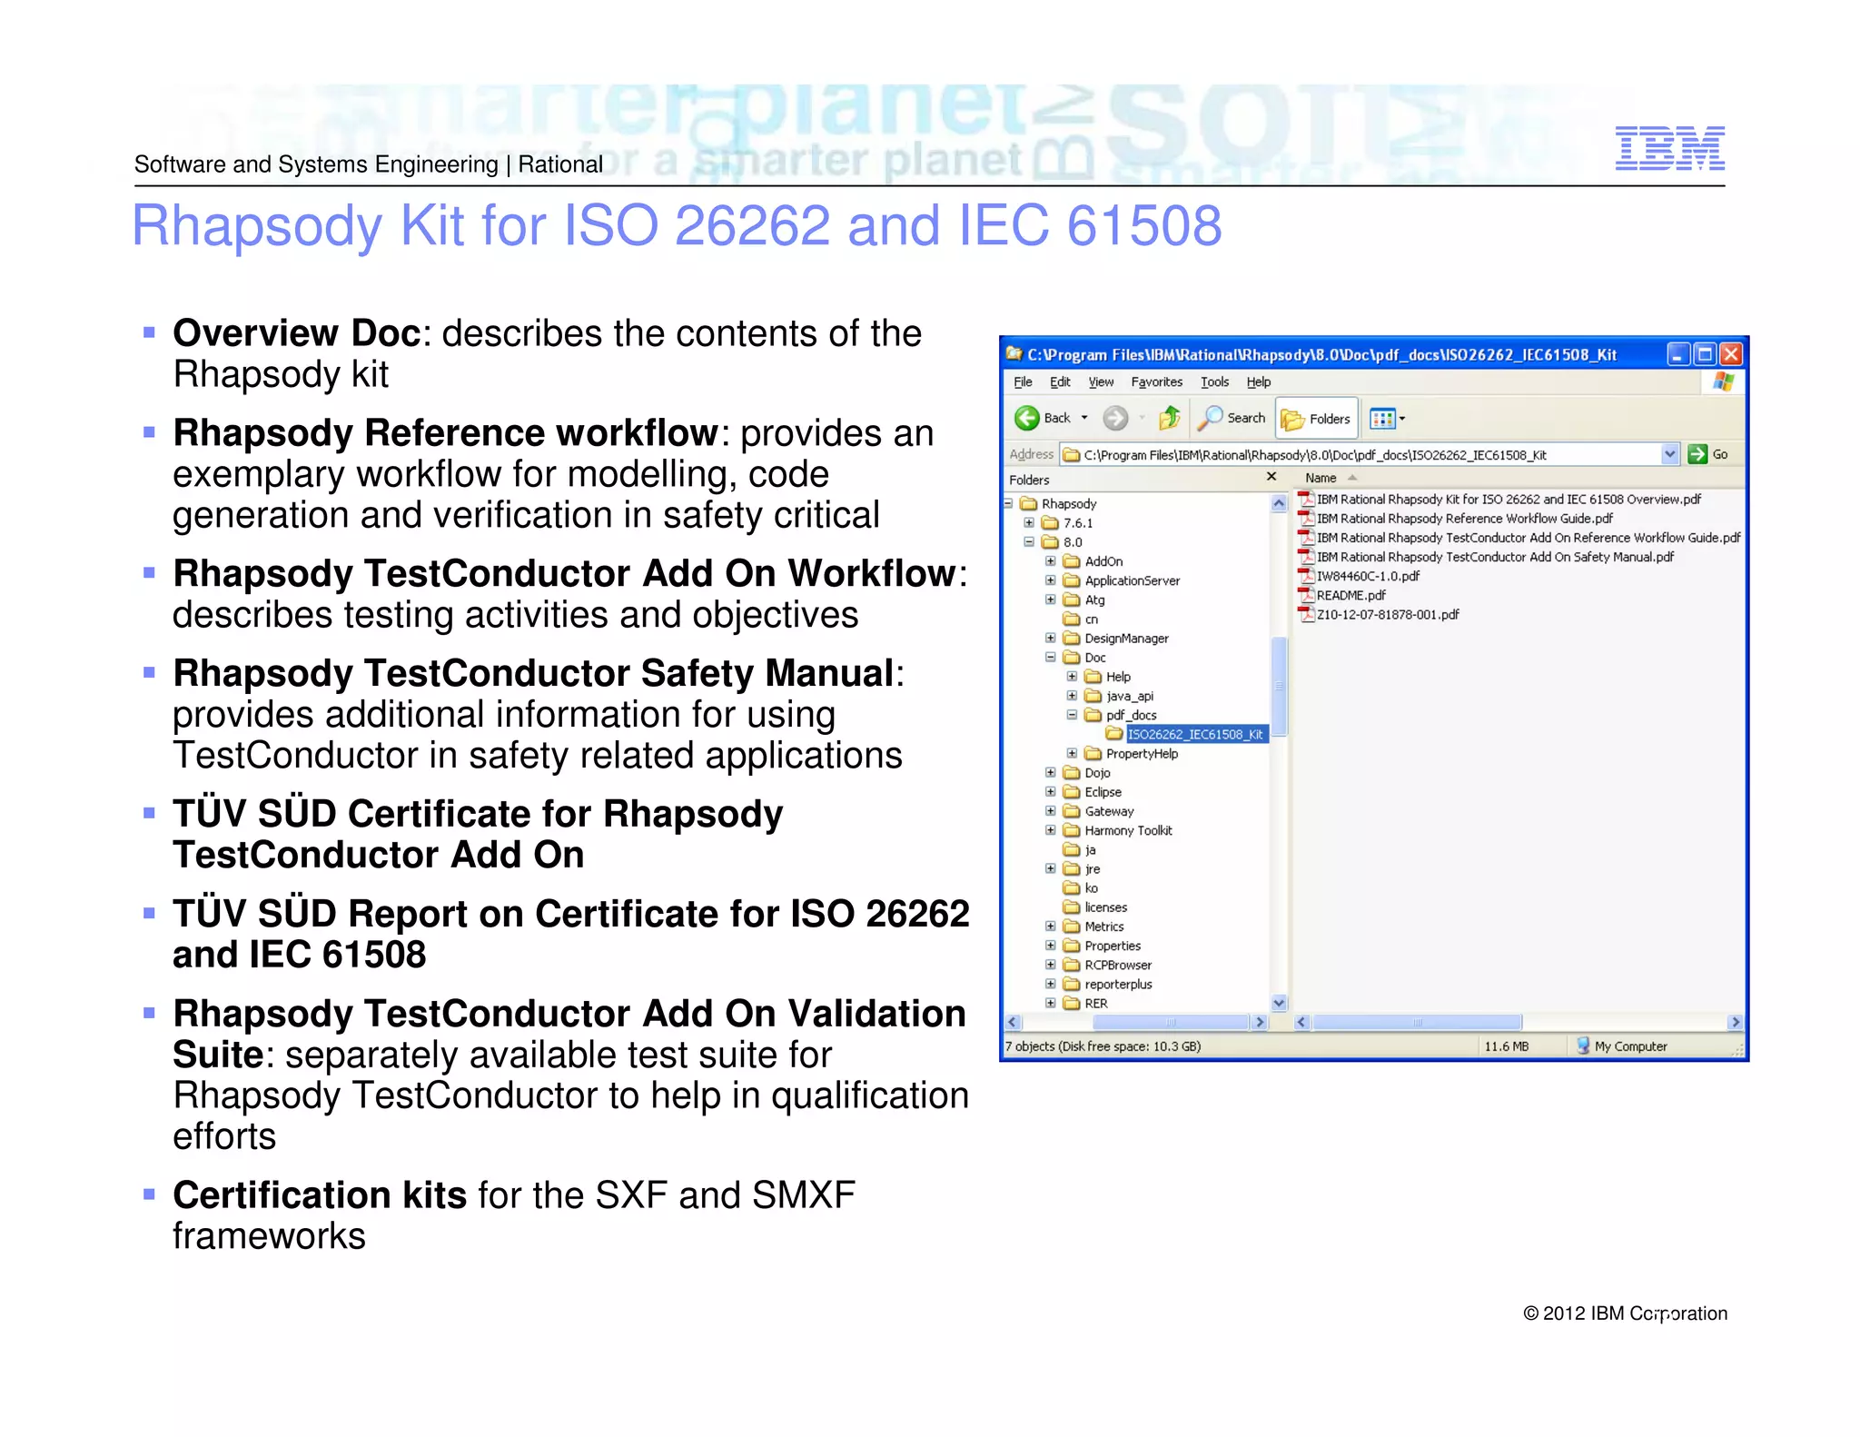
Task: Click file list horizontal scroll right arrow
Action: point(1736,1022)
